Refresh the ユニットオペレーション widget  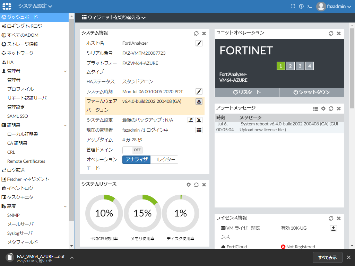(x=331, y=34)
